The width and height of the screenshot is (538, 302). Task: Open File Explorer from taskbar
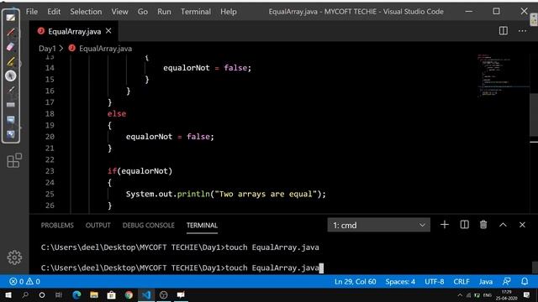click(x=93, y=294)
